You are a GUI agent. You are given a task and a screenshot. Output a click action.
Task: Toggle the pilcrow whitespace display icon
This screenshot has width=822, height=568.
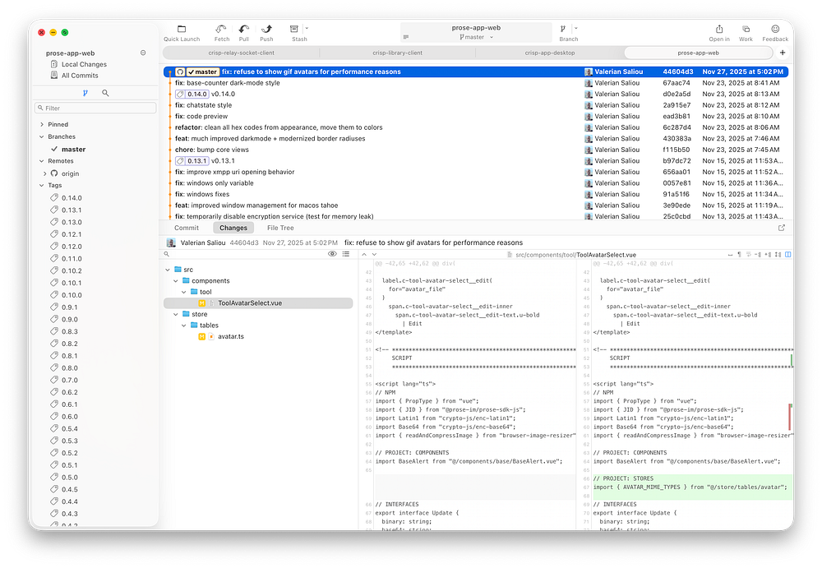(x=739, y=255)
